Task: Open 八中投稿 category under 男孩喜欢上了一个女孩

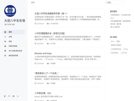Action: 52,83
